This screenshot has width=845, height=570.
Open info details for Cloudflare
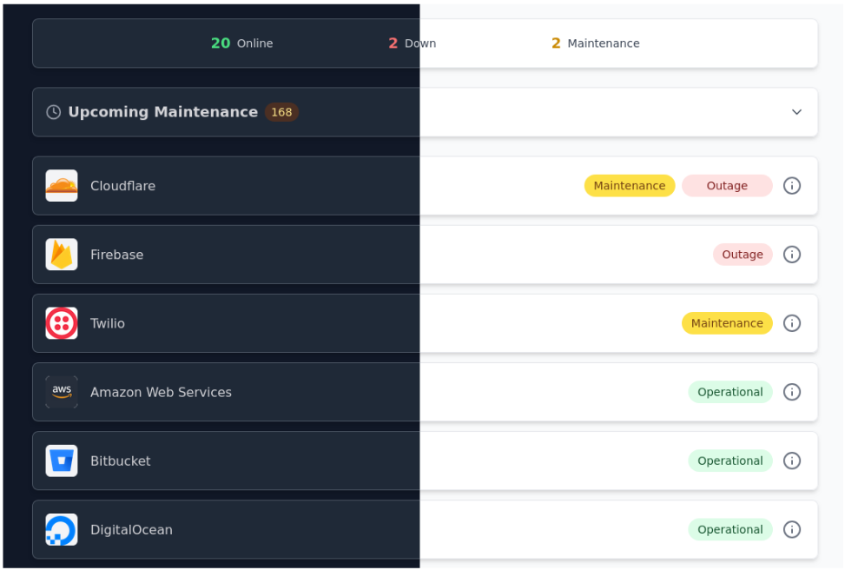792,185
